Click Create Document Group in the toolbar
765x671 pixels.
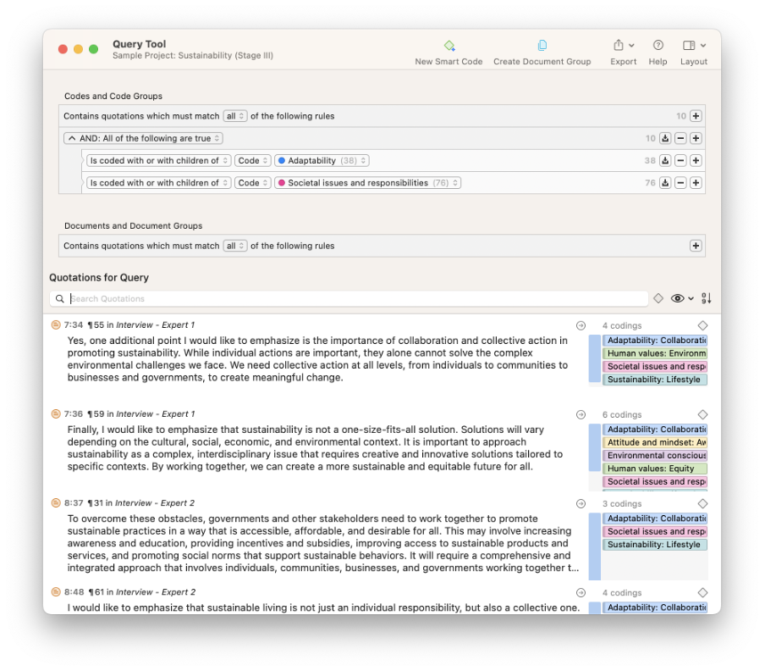pos(542,46)
